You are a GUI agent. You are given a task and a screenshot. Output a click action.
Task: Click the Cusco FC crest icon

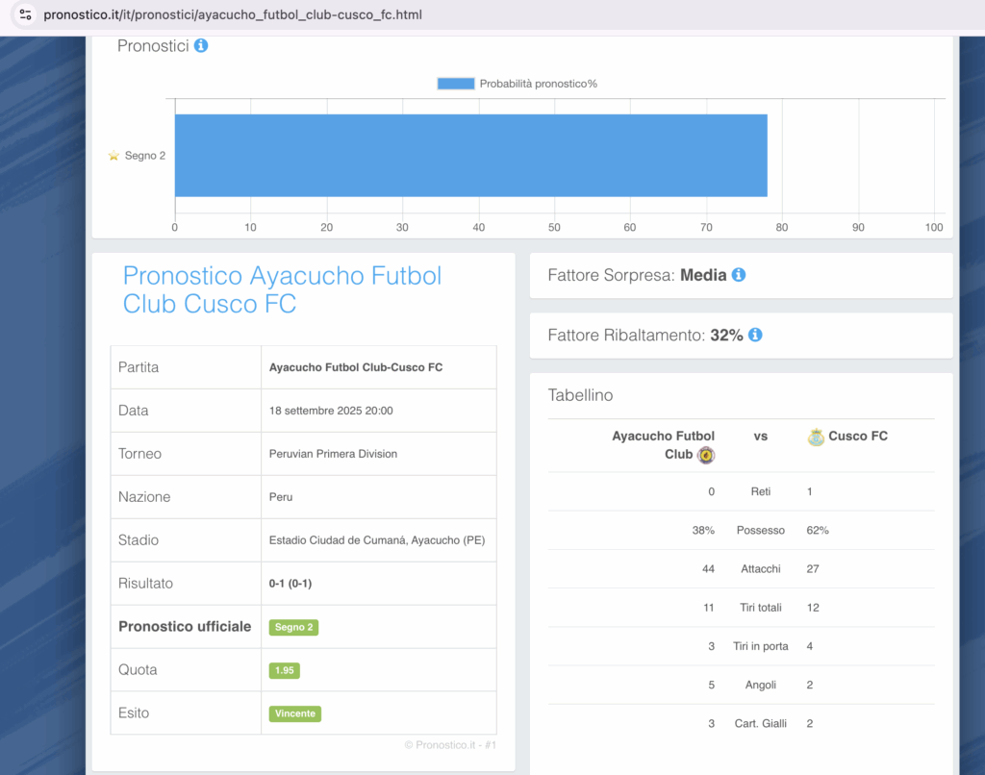point(816,437)
